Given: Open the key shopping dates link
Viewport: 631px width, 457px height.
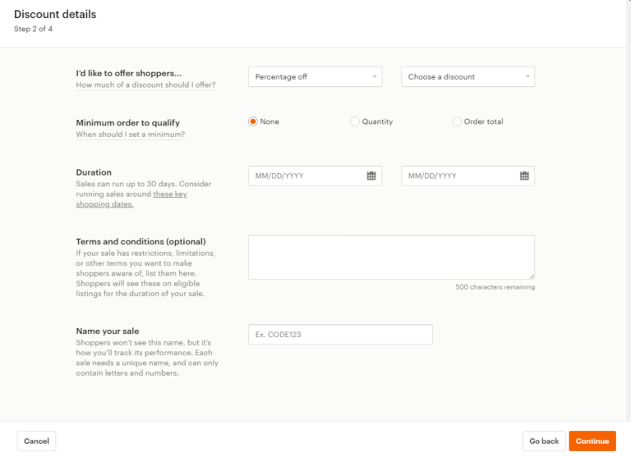Looking at the screenshot, I should 131,199.
